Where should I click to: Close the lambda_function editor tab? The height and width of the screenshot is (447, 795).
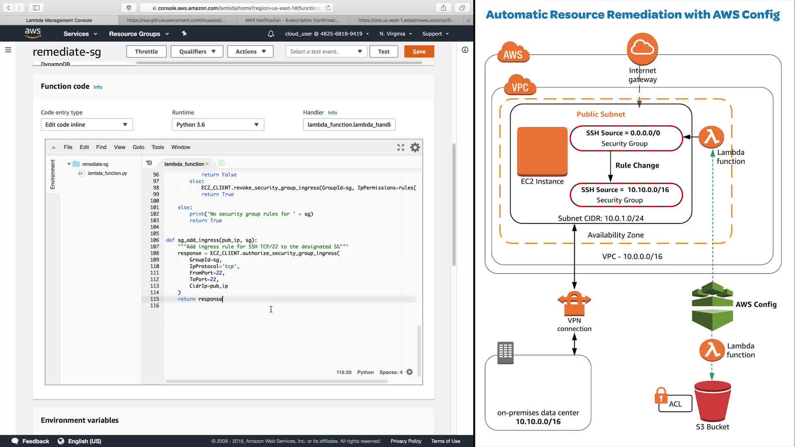click(x=207, y=164)
